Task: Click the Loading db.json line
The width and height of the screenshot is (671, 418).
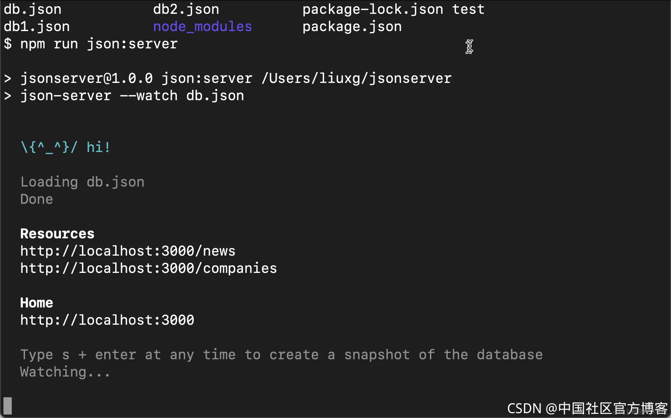Action: coord(82,182)
